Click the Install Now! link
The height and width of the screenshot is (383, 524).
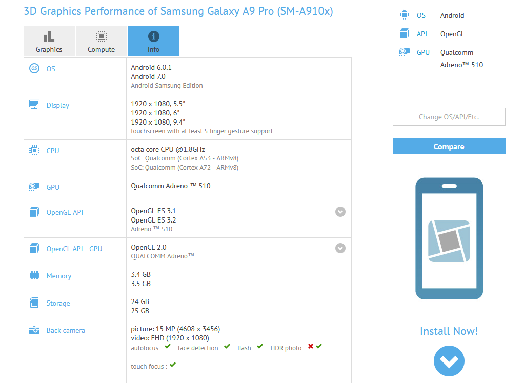click(449, 331)
